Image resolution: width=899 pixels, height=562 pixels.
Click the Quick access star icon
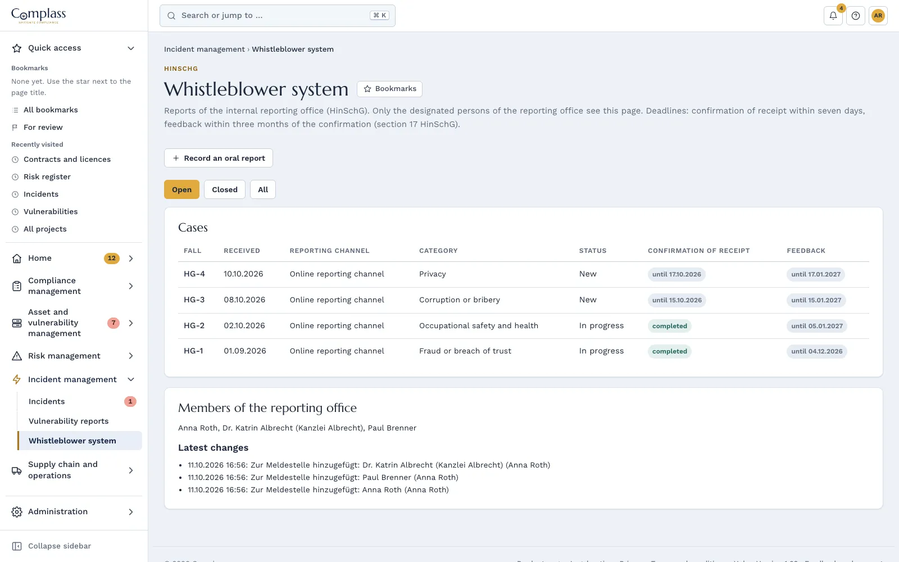point(17,48)
